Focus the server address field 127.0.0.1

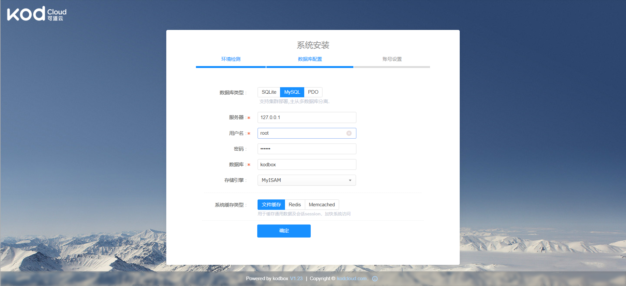[x=306, y=117]
